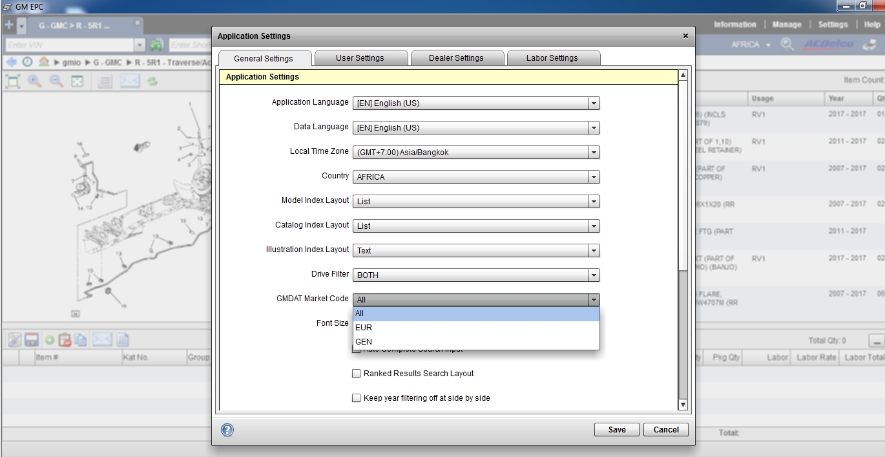
Task: Click the blue back arrow icon
Action: tap(11, 62)
